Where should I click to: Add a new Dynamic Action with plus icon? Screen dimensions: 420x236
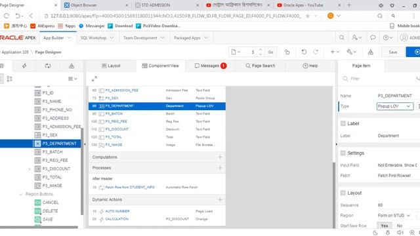(220, 199)
